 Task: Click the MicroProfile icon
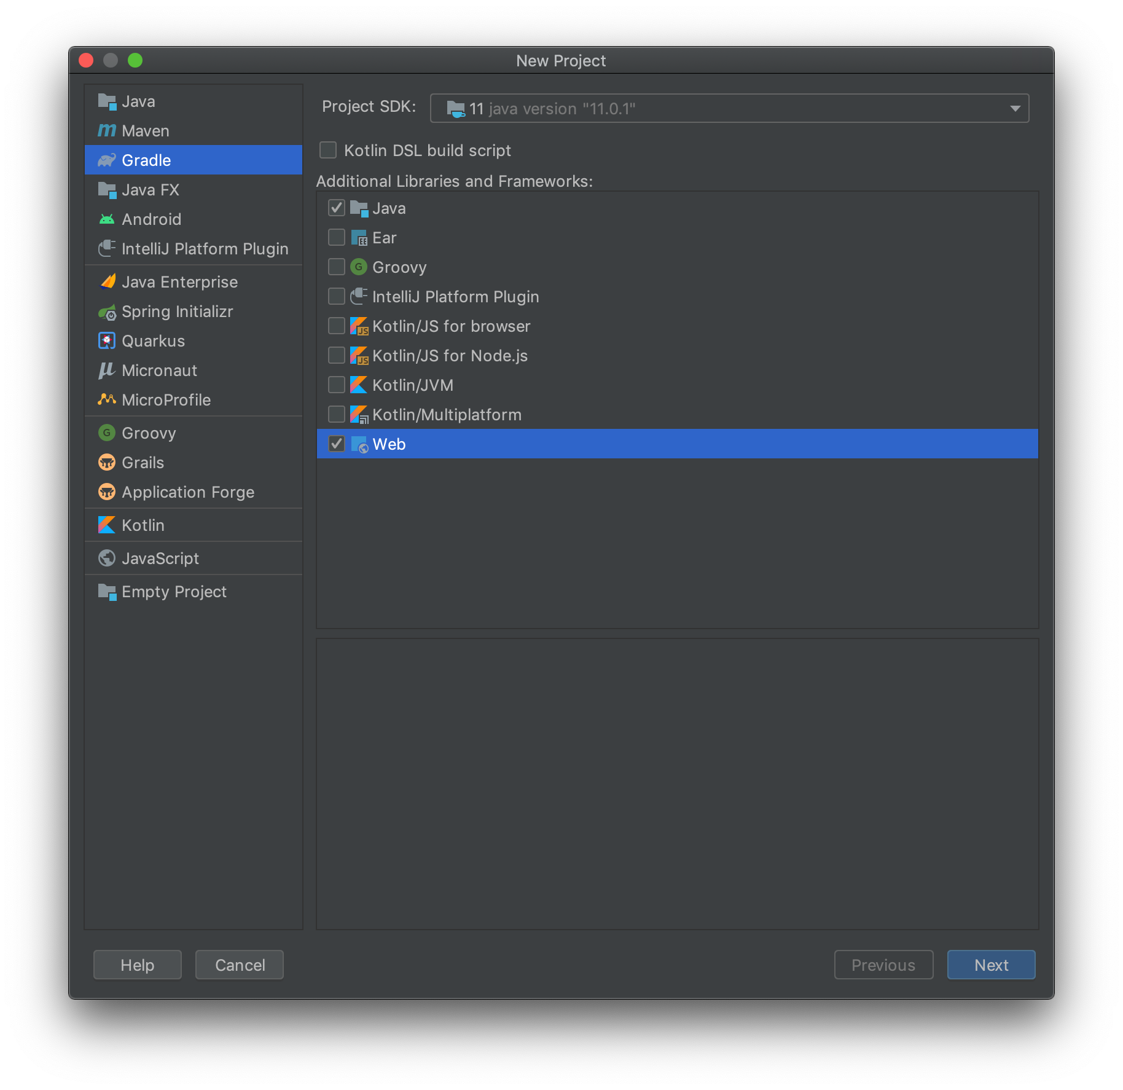pyautogui.click(x=107, y=399)
